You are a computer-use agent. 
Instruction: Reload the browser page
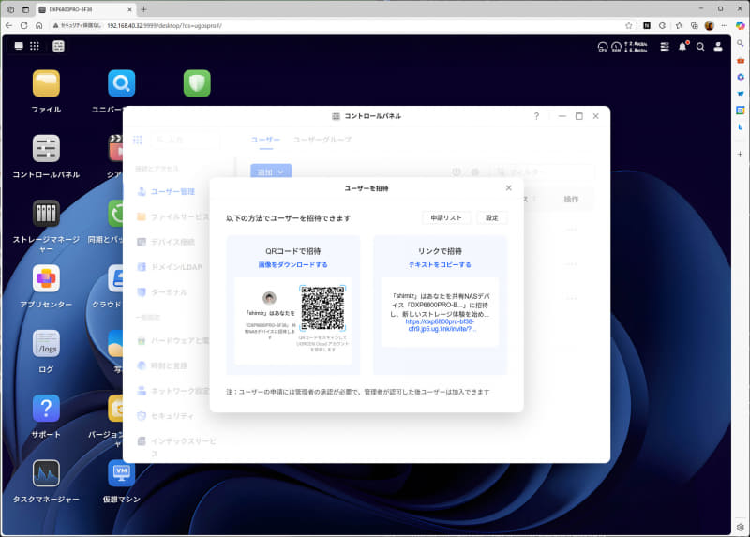tap(24, 26)
